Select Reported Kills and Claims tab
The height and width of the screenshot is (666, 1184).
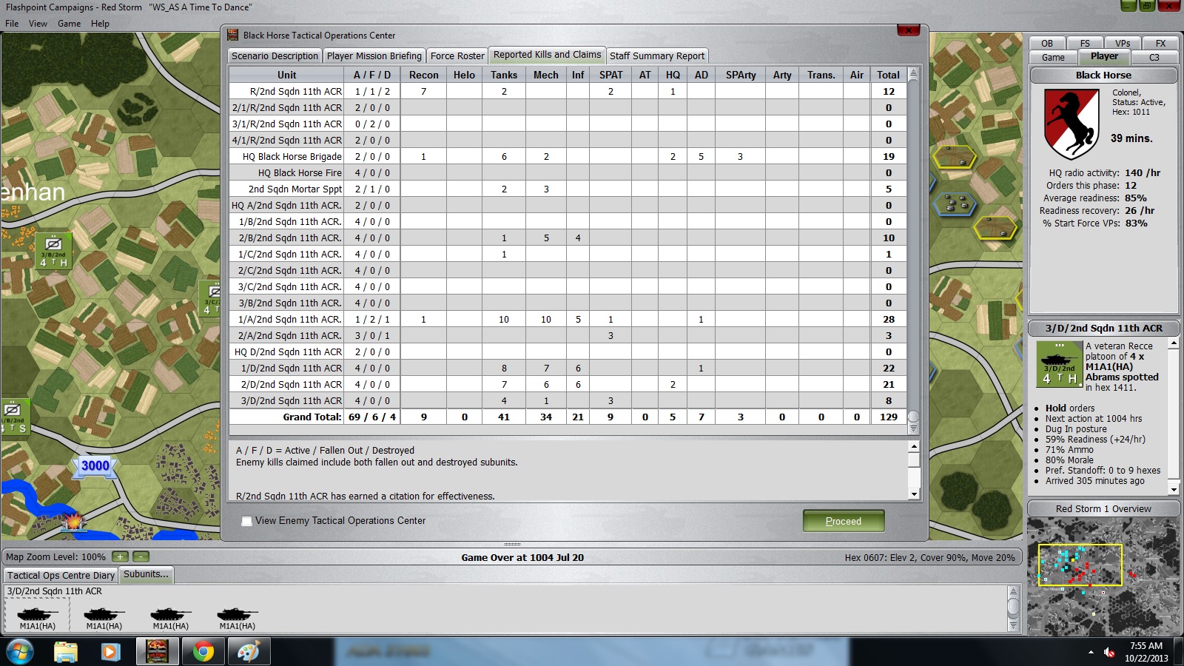[548, 55]
